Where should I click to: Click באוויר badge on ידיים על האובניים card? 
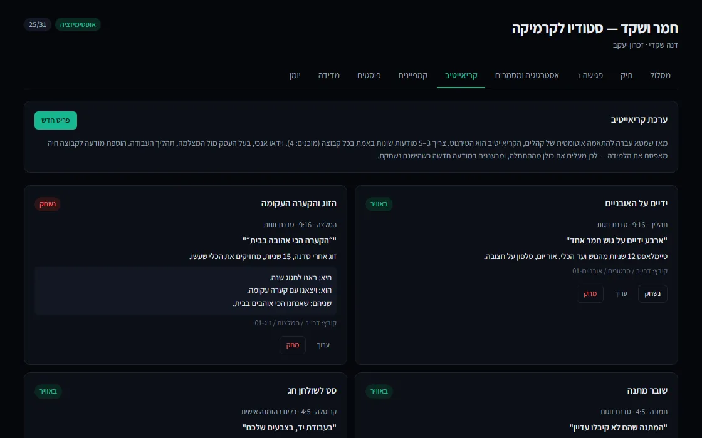379,204
